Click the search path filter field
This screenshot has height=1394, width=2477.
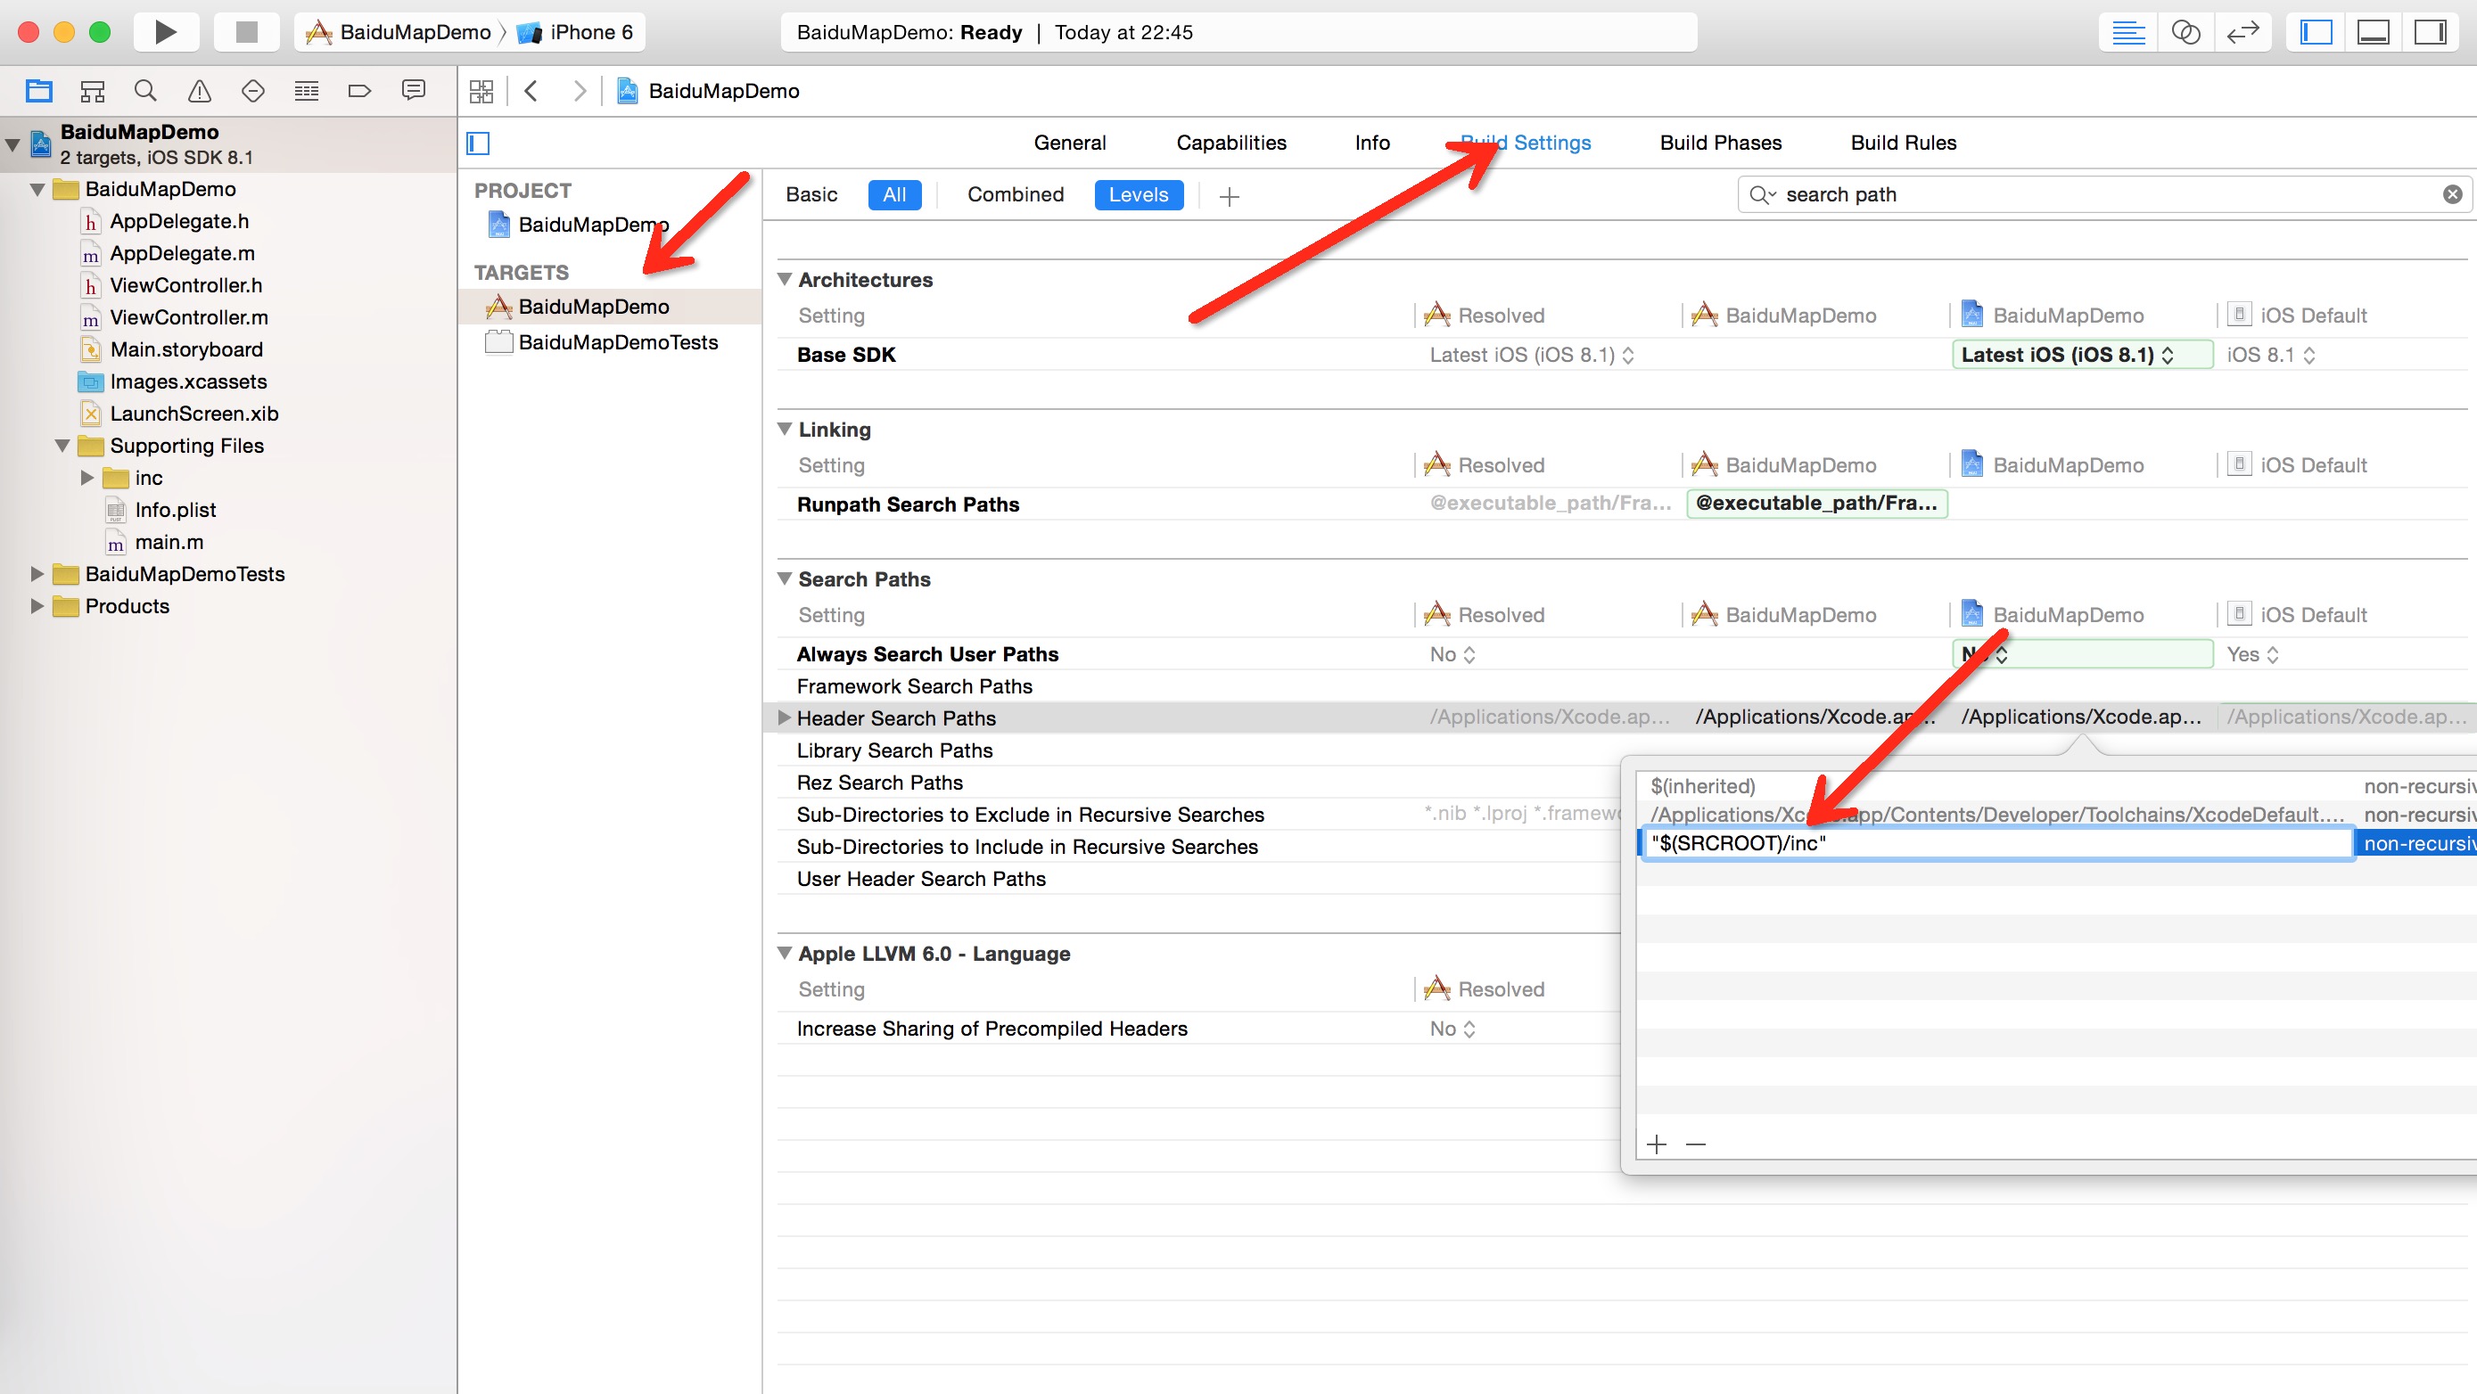[2106, 195]
